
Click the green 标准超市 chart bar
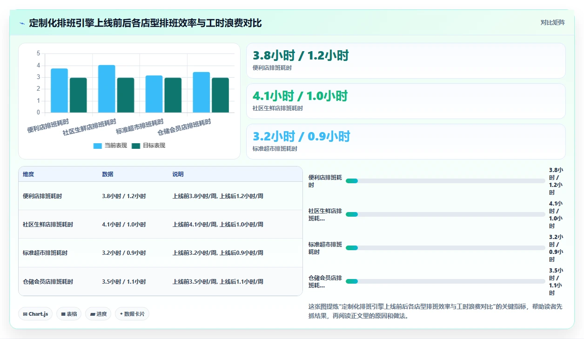click(x=173, y=95)
